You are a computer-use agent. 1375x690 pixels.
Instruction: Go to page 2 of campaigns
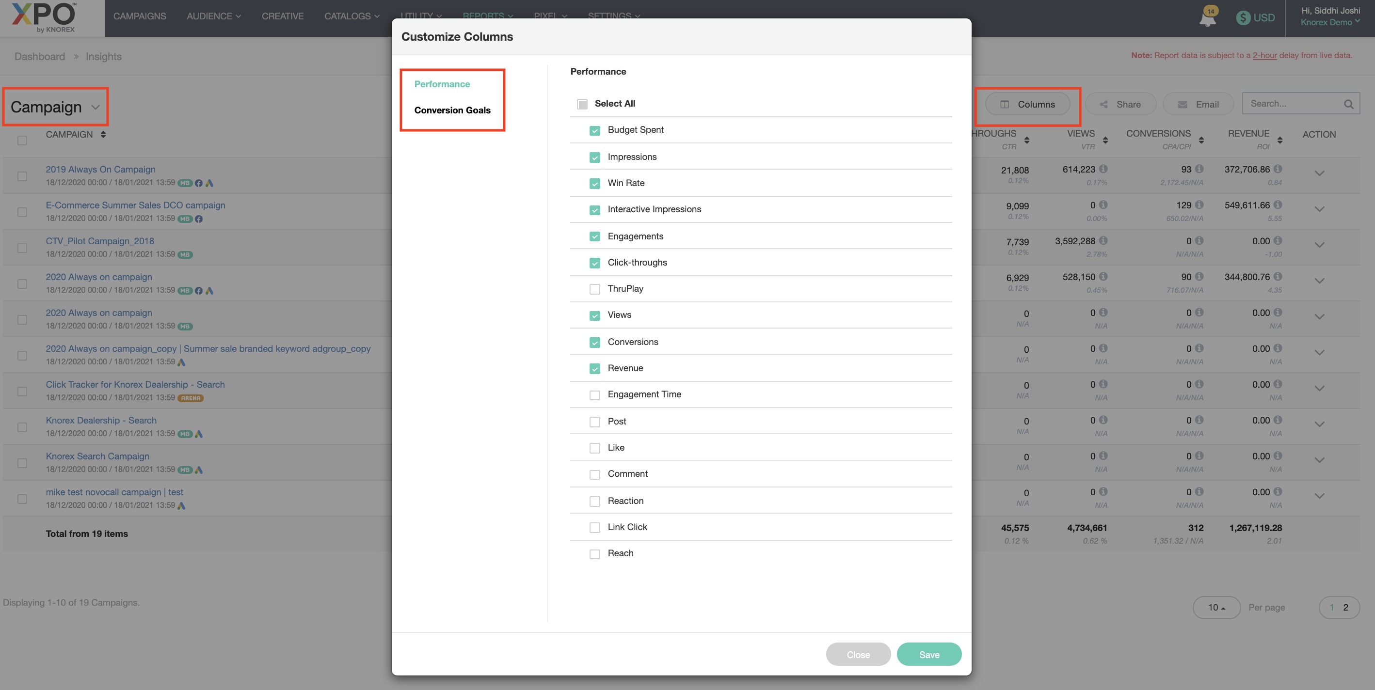[x=1345, y=607]
